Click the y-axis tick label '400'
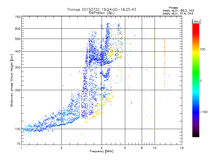The width and height of the screenshot is (214, 161). tap(18, 51)
